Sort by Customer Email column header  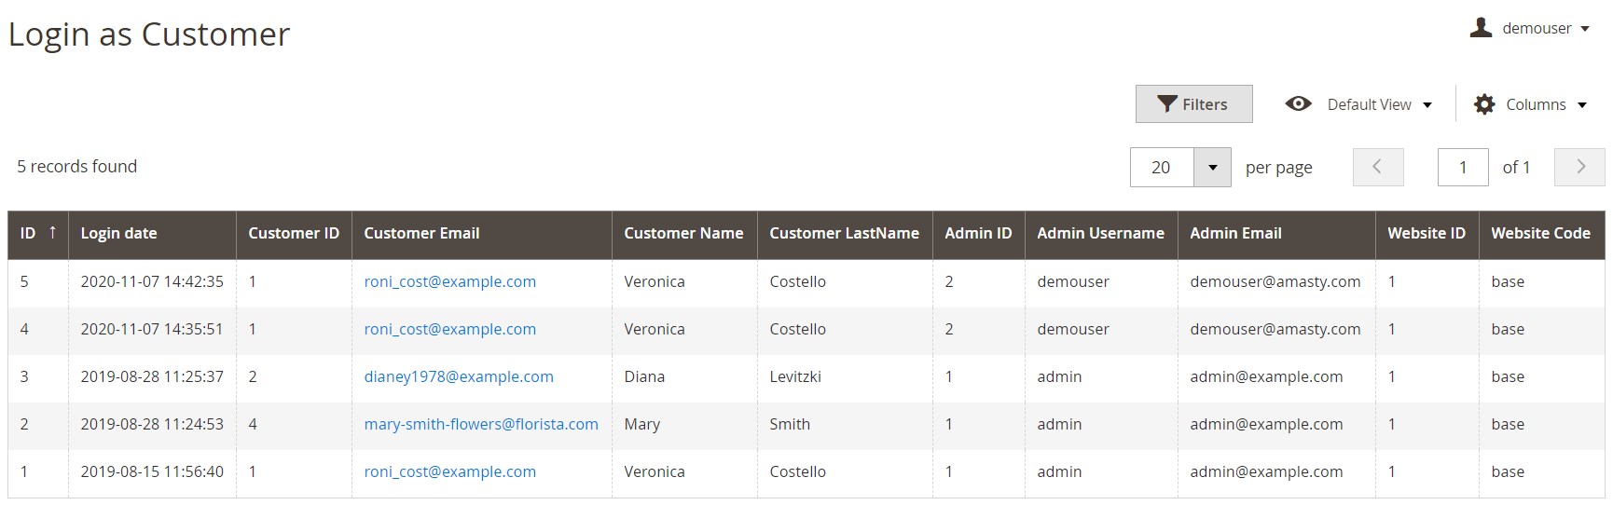(421, 234)
